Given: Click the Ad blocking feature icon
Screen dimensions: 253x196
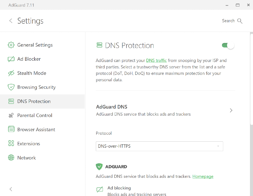Looking at the screenshot, I should tap(100, 190).
